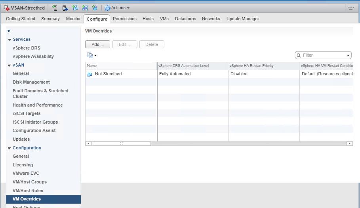Click inside the Filter input field
The width and height of the screenshot is (360, 208).
click(x=324, y=55)
